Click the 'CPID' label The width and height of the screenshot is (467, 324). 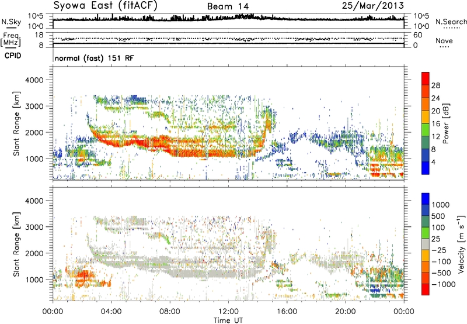pos(13,56)
